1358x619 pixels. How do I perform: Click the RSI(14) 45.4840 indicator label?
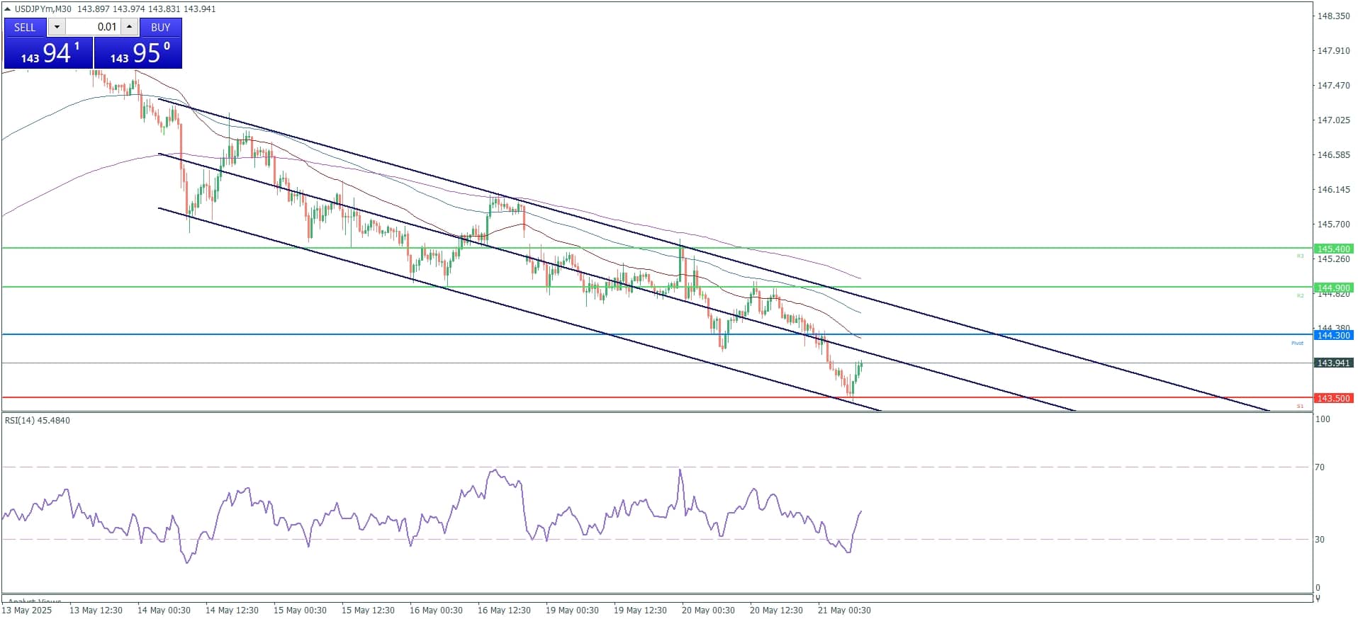click(38, 420)
